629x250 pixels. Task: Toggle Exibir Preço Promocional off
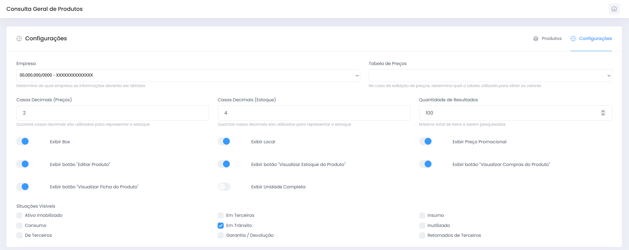pyautogui.click(x=425, y=142)
